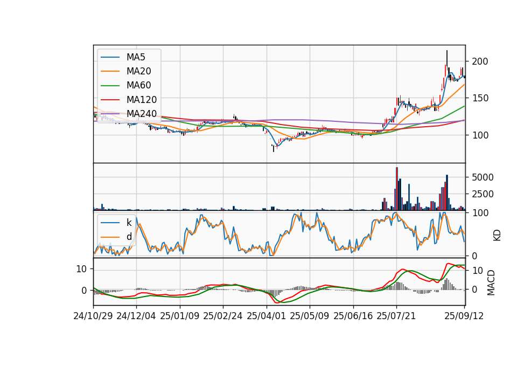
Task: Click the MA20 legend label
Action: [138, 71]
